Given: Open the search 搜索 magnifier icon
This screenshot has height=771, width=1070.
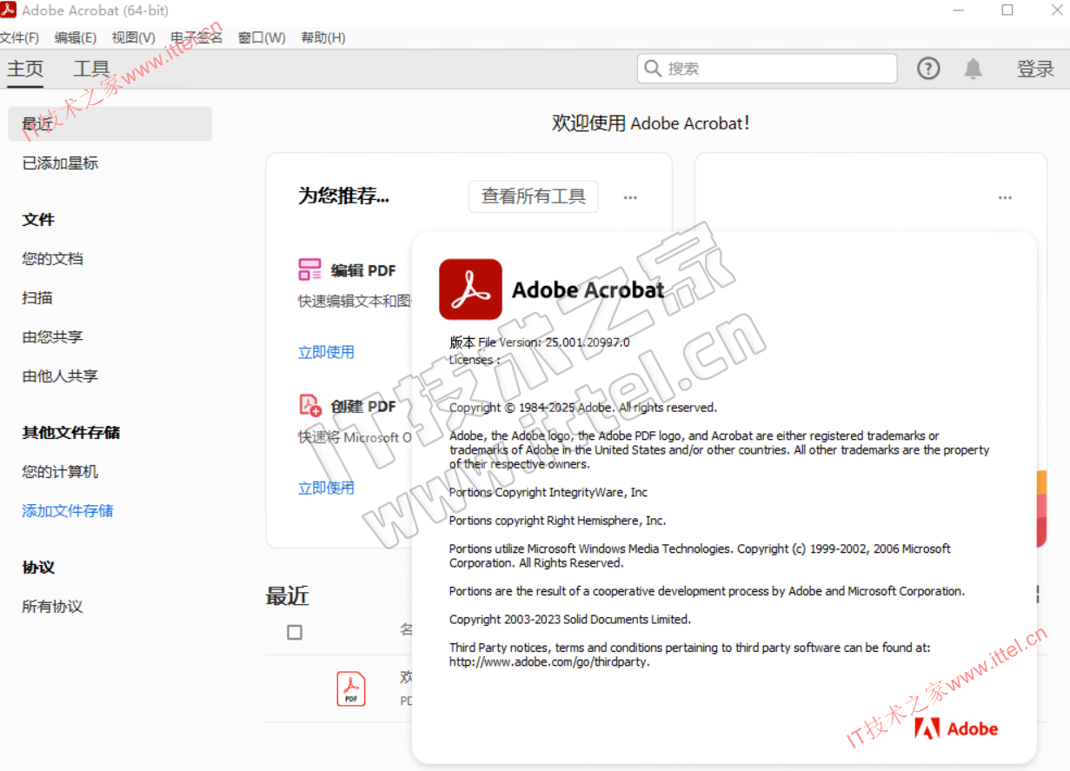Looking at the screenshot, I should (x=652, y=68).
